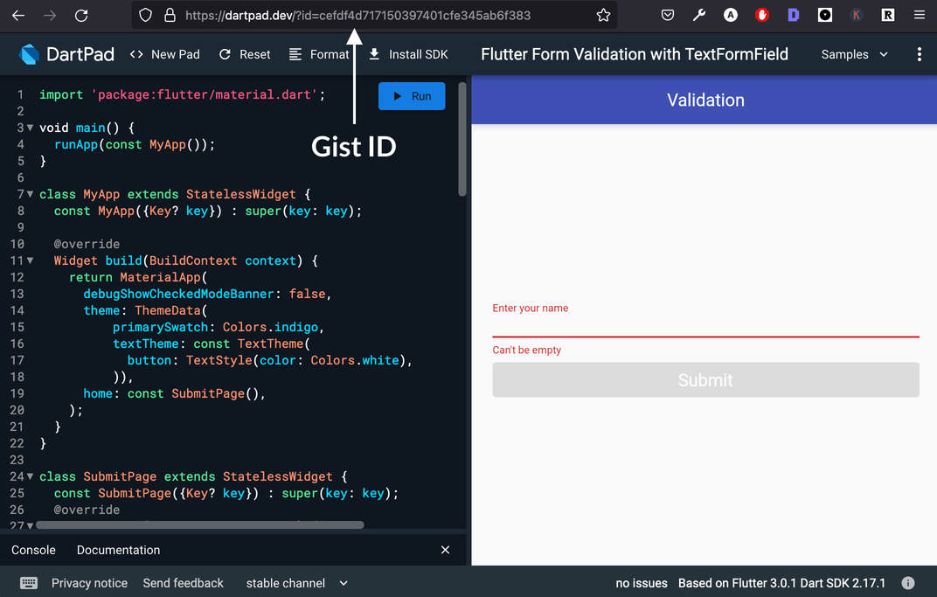Format the Dart code
This screenshot has height=597, width=937.
[318, 54]
